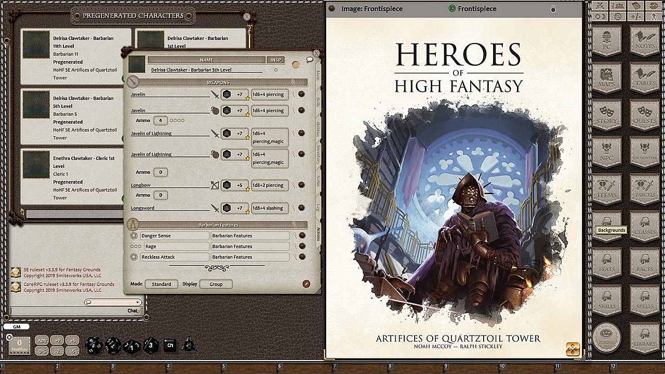Viewport: 665px width, 374px height.
Task: Open the NPC list icon
Action: [x=607, y=151]
